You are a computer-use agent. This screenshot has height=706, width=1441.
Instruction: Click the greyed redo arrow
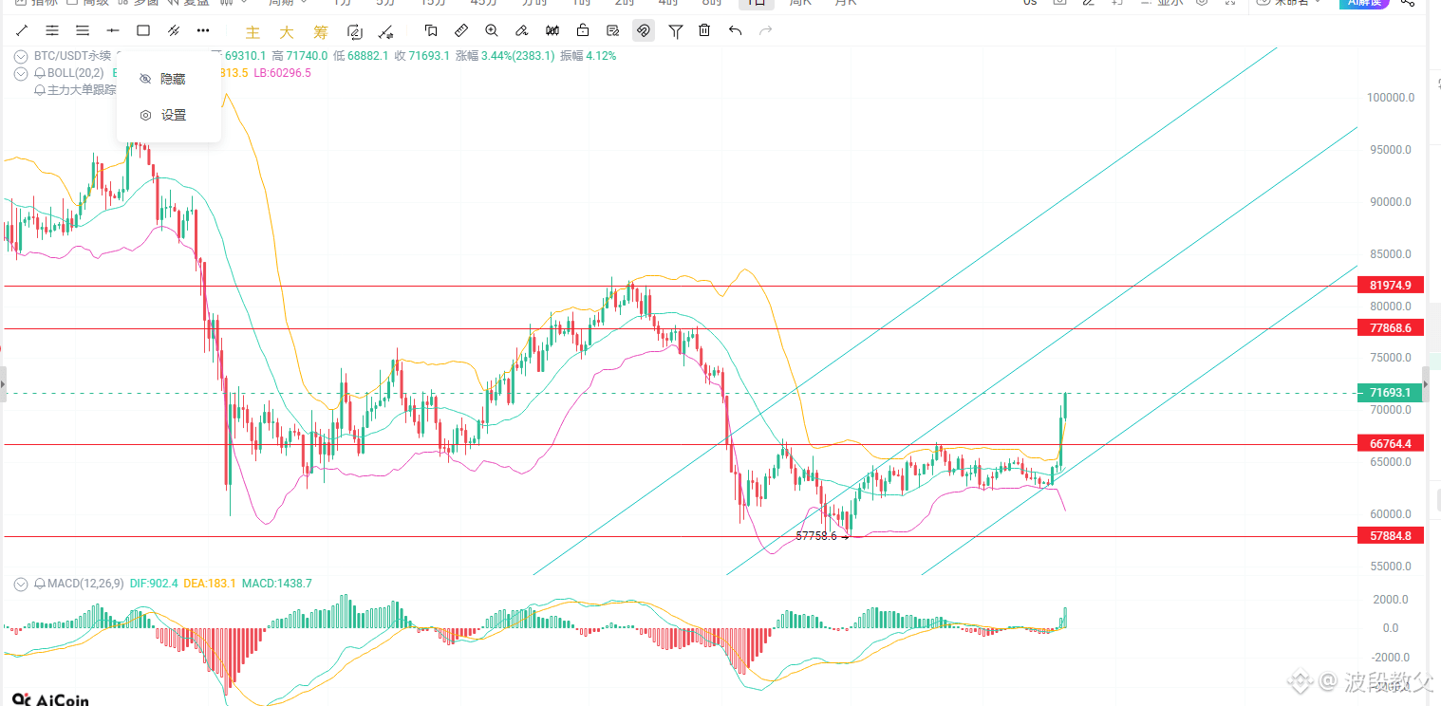[765, 30]
